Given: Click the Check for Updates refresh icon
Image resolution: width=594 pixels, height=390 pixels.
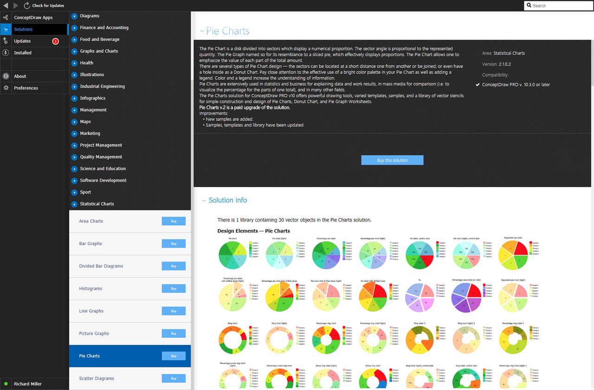Looking at the screenshot, I should point(27,6).
